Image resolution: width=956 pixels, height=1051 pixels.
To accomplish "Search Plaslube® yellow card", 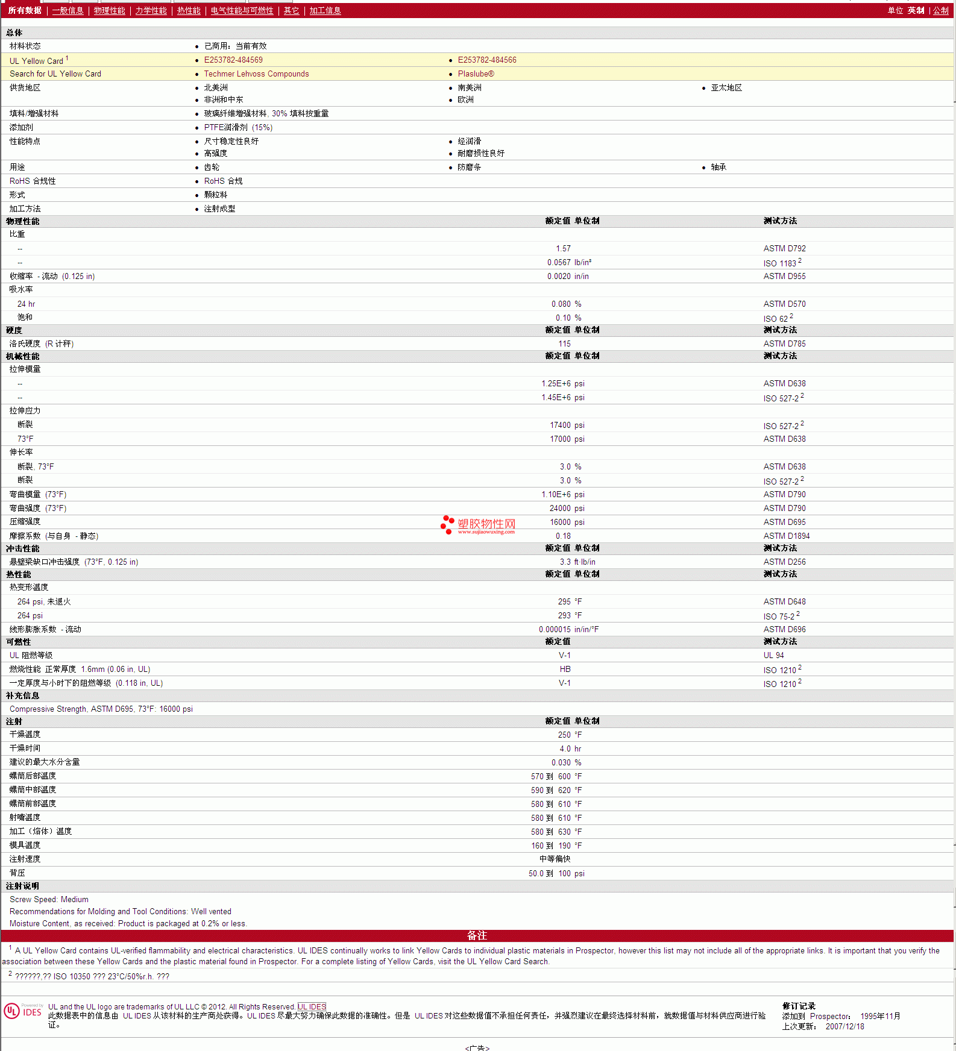I will [x=476, y=74].
